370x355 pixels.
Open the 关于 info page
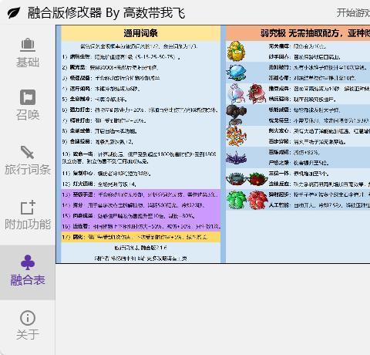point(28,326)
